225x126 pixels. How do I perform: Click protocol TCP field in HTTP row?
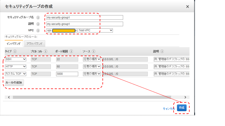(x=41, y=67)
